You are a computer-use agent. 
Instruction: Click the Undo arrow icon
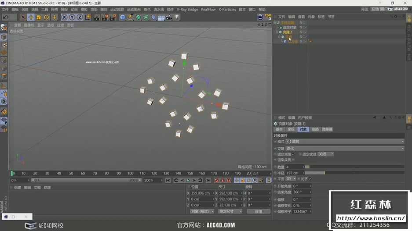(x=6, y=17)
